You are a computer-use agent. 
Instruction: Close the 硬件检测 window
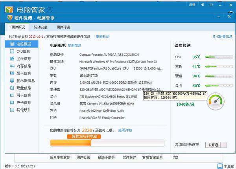(229, 16)
